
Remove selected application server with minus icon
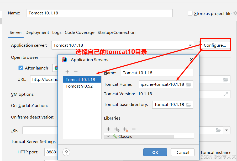pos(76,72)
